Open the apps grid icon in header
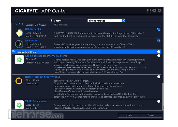 (149, 11)
